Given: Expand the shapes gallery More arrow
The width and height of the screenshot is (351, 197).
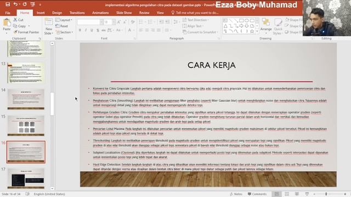Looking at the screenshot, I should [x=257, y=32].
